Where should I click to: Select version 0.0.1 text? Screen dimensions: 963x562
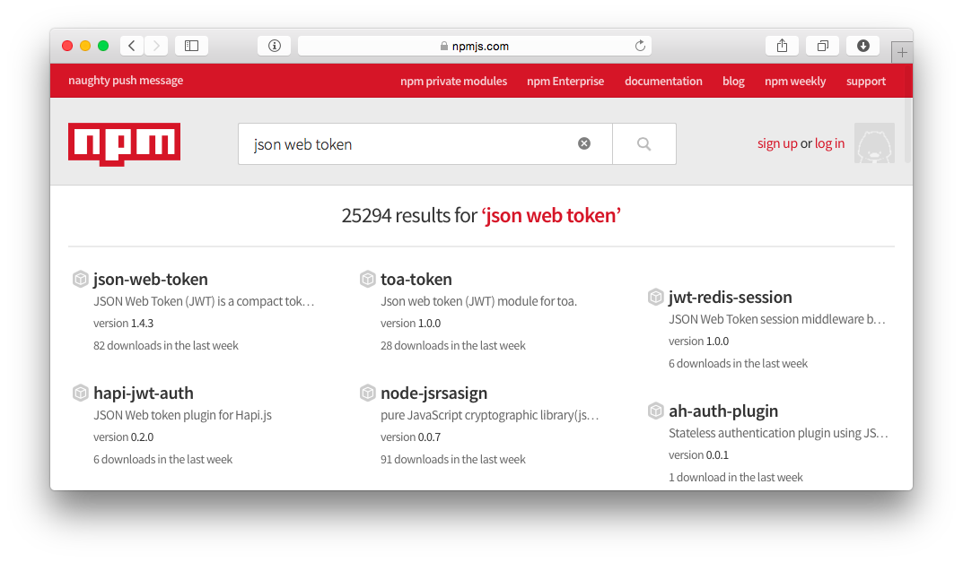click(699, 454)
